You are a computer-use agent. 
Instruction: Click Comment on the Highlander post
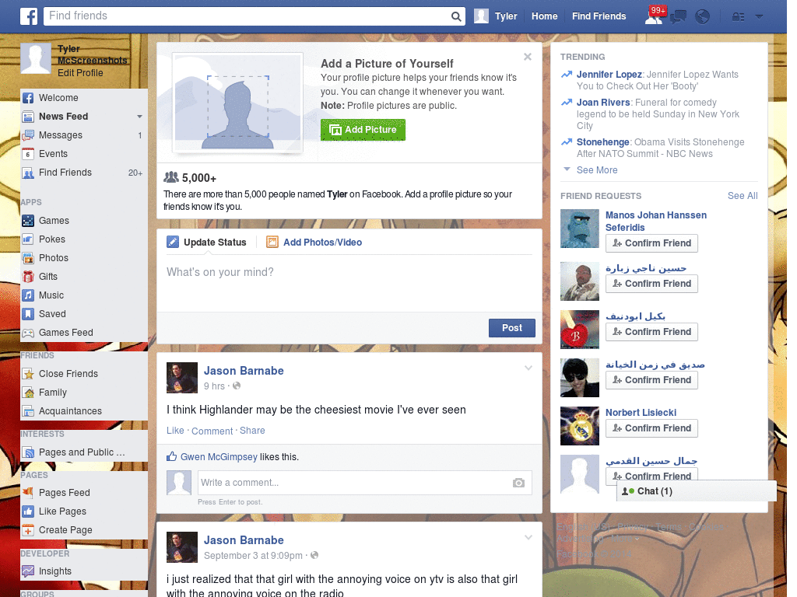pos(212,431)
